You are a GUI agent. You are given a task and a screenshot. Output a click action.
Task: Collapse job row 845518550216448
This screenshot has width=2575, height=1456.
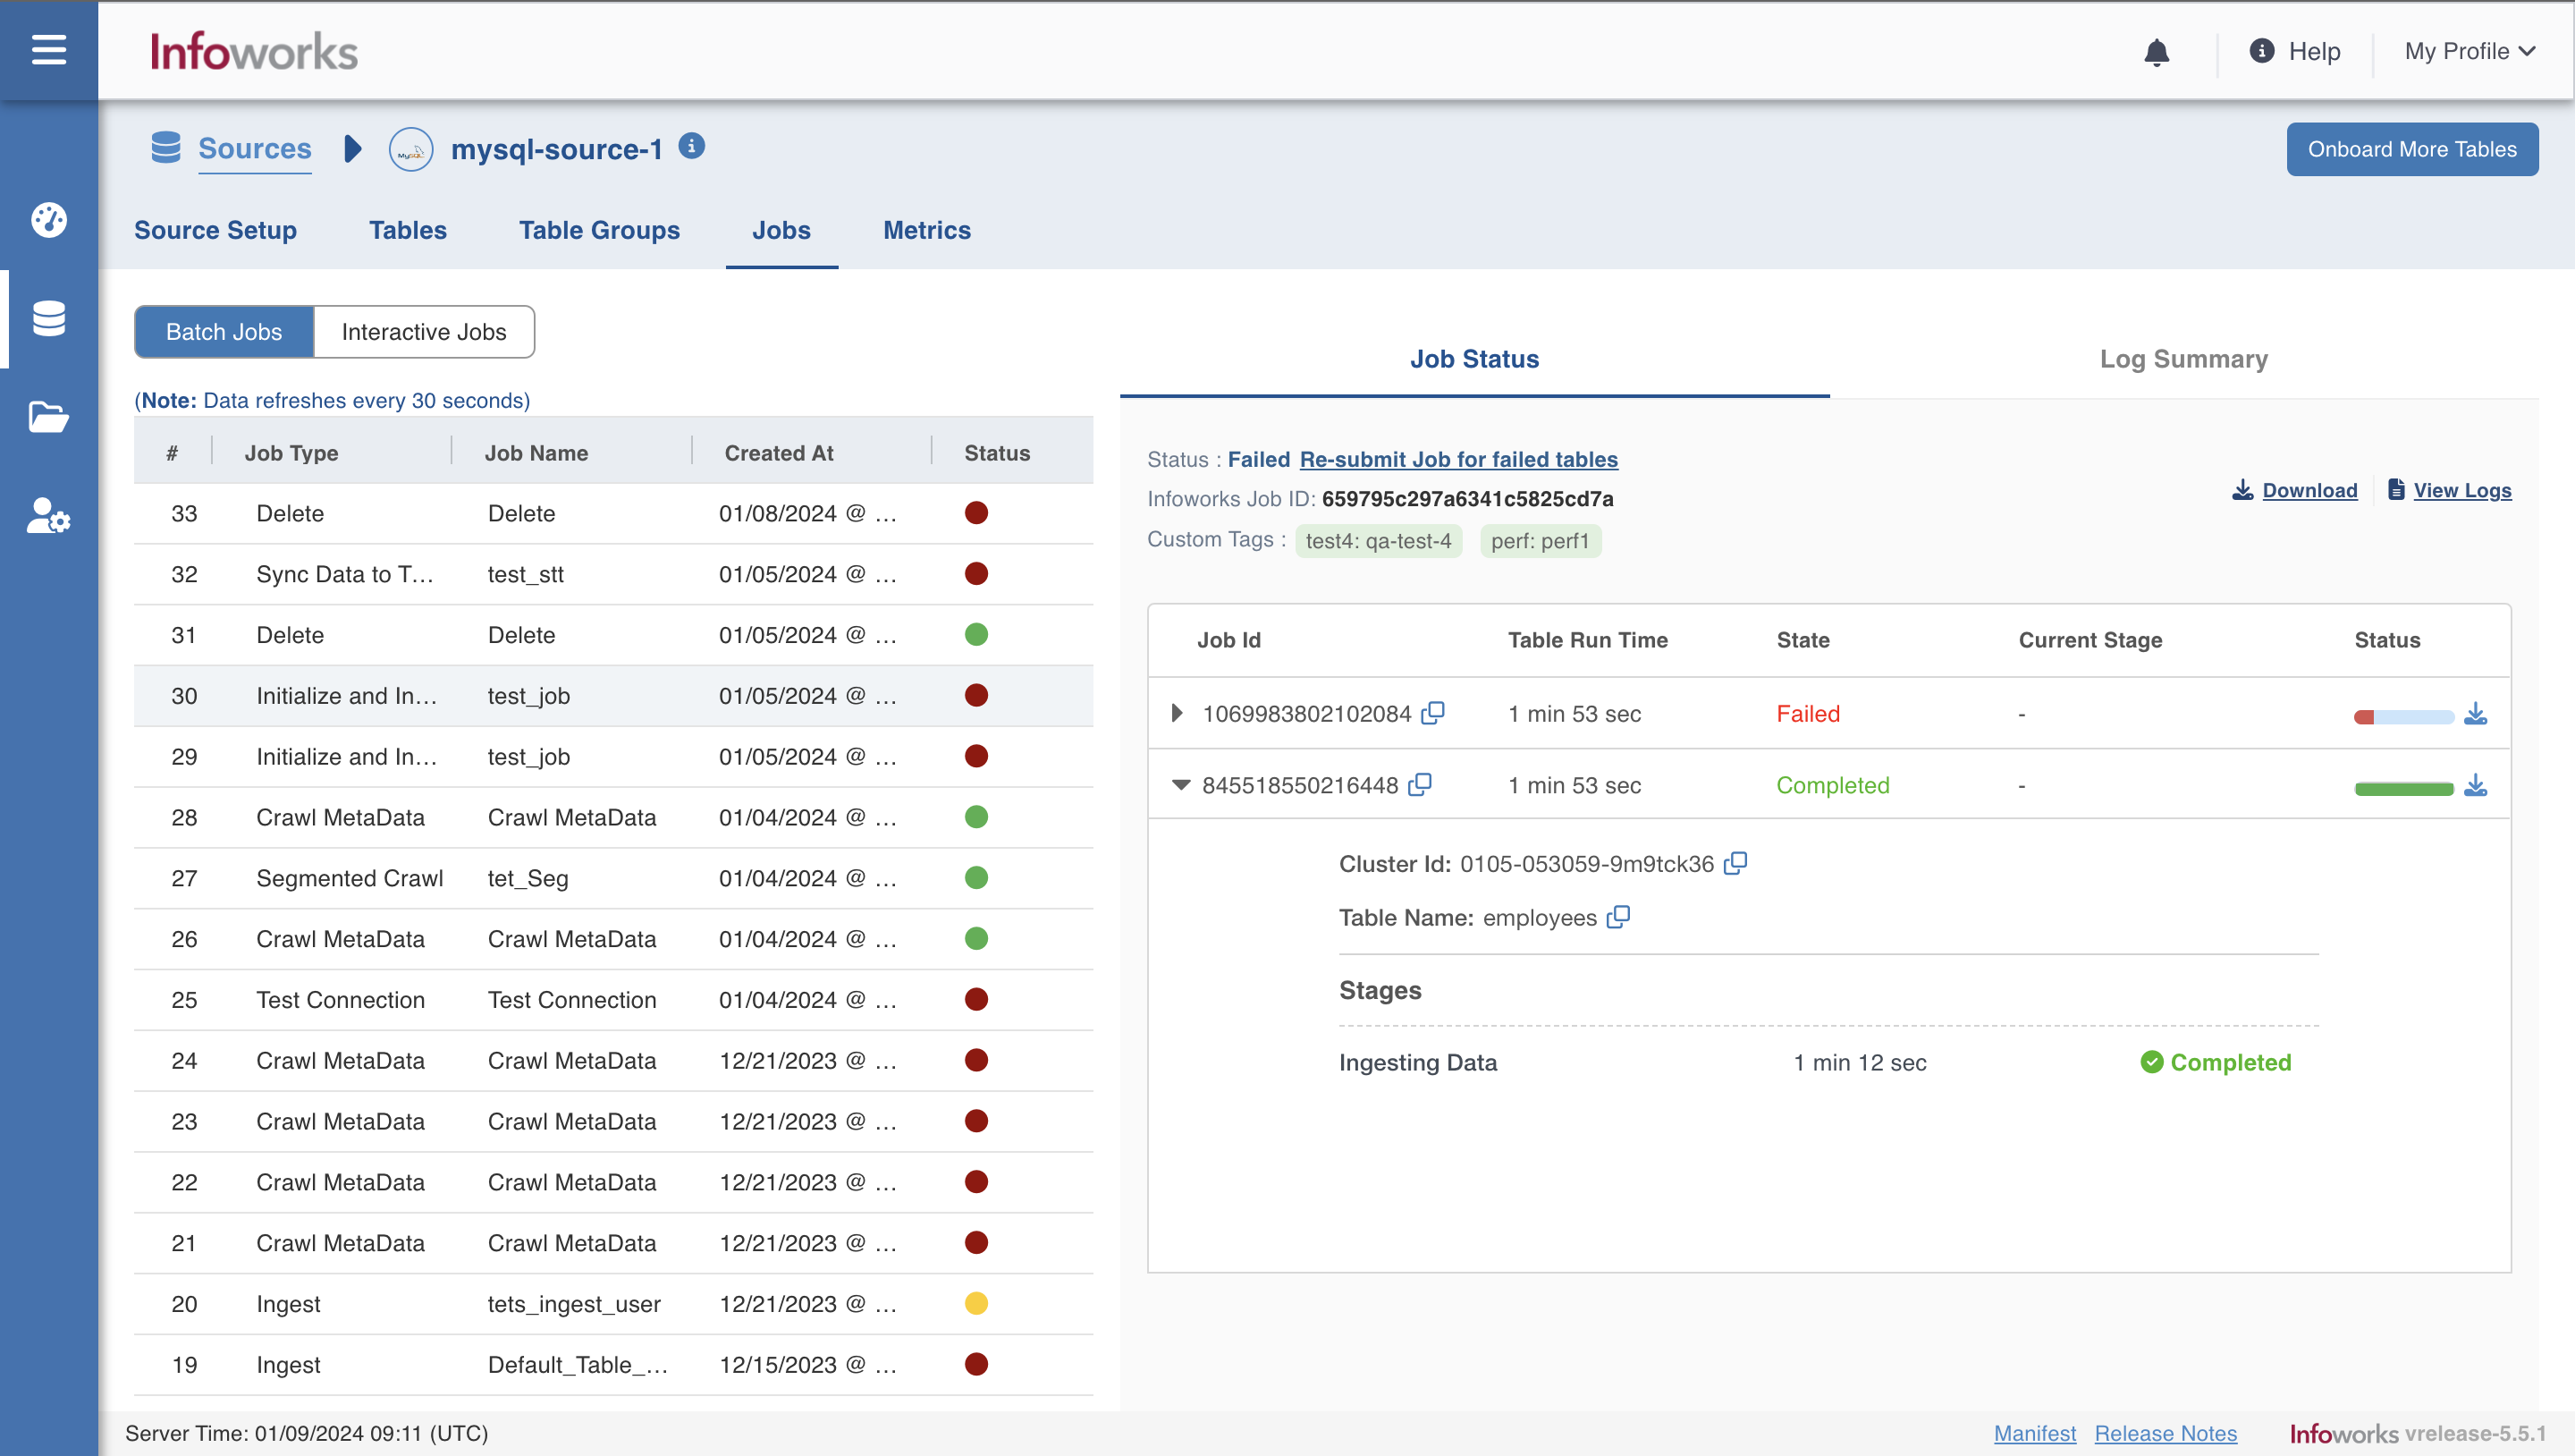coord(1180,785)
